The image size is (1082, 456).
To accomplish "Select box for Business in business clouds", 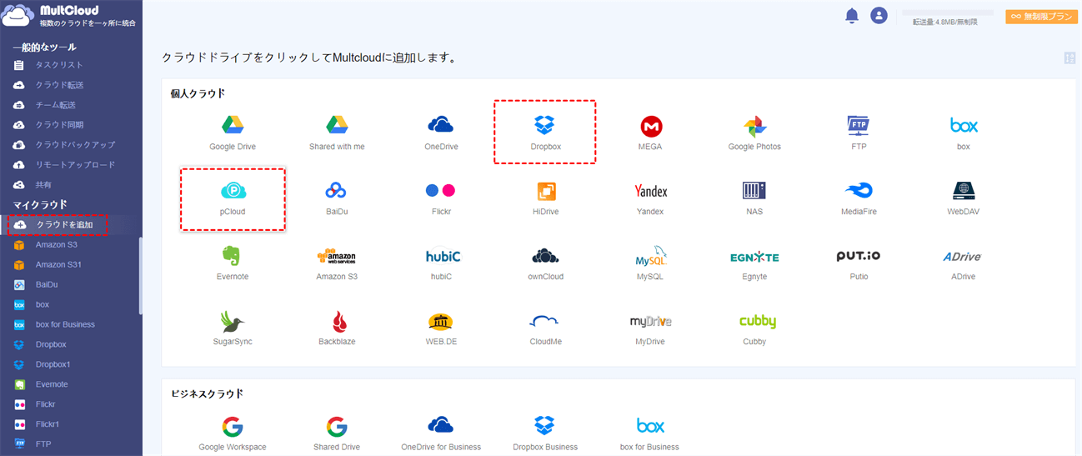I will [650, 434].
